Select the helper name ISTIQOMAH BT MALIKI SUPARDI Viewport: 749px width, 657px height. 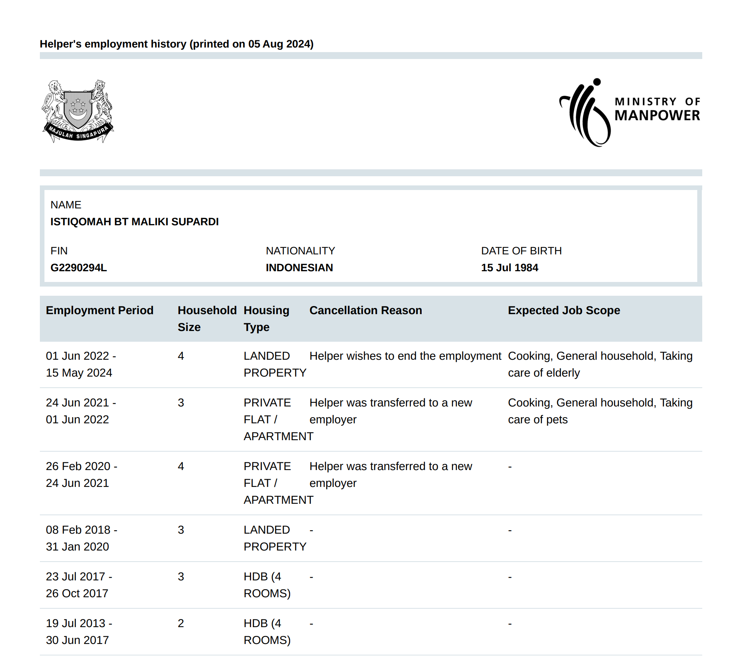135,222
